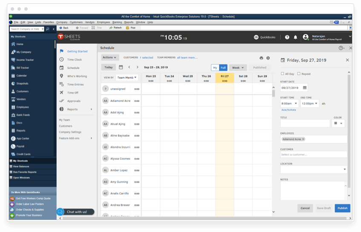Click the Publish button
Image resolution: width=361 pixels, height=232 pixels.
342,208
